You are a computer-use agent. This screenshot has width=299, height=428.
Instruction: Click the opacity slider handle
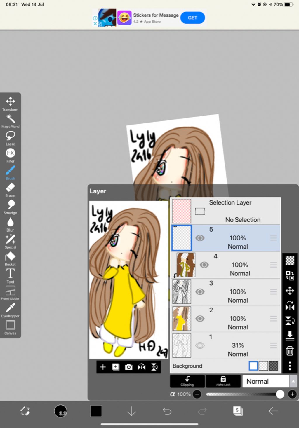pyautogui.click(x=280, y=394)
